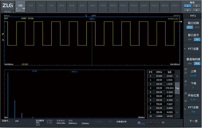
Task: Go to next page with 下一页
Action: click(x=193, y=121)
